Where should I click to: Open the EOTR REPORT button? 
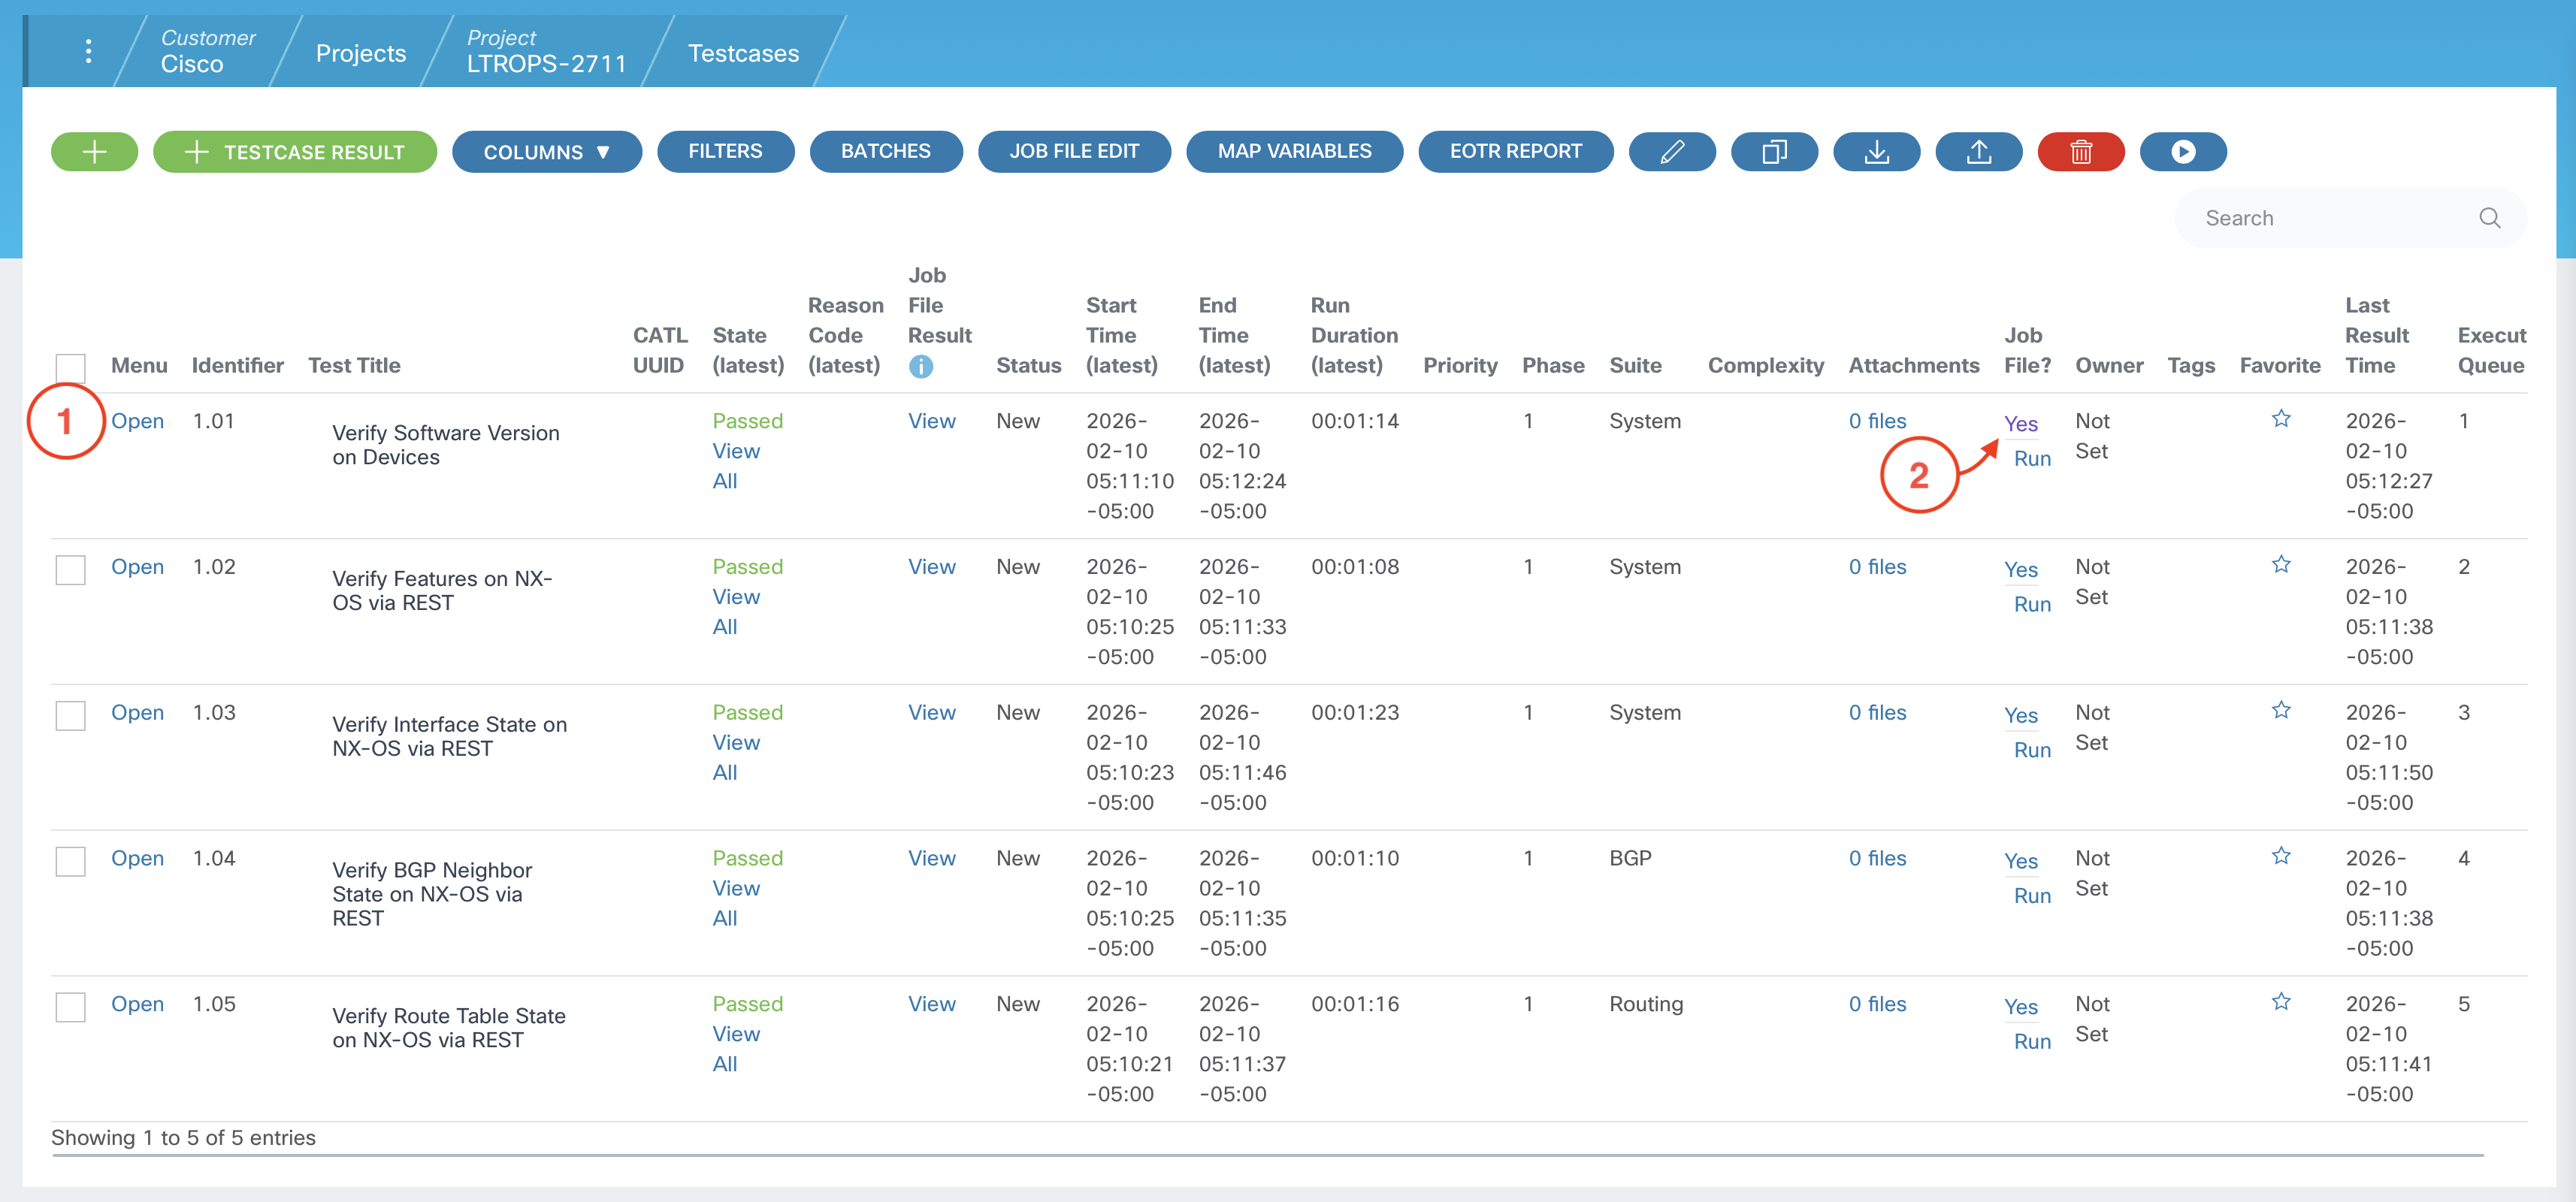(1515, 152)
